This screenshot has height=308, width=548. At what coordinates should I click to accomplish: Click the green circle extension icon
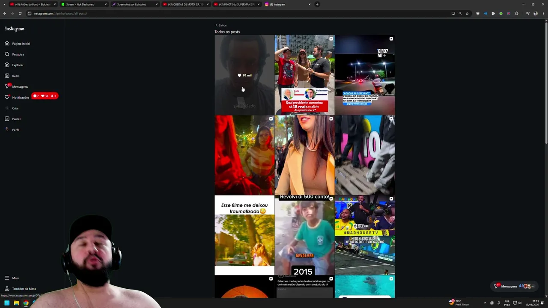[501, 13]
